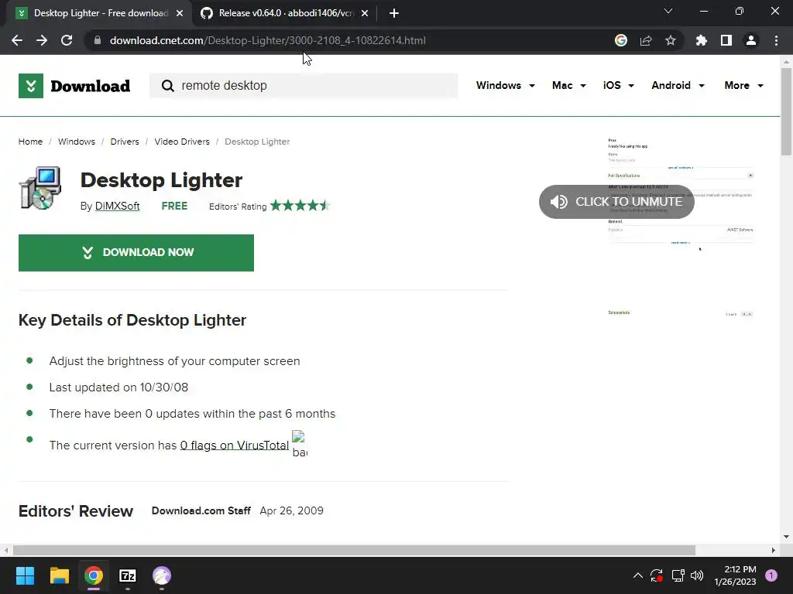The image size is (793, 594).
Task: Click the 'Editors' Review' heading
Action: (x=76, y=511)
